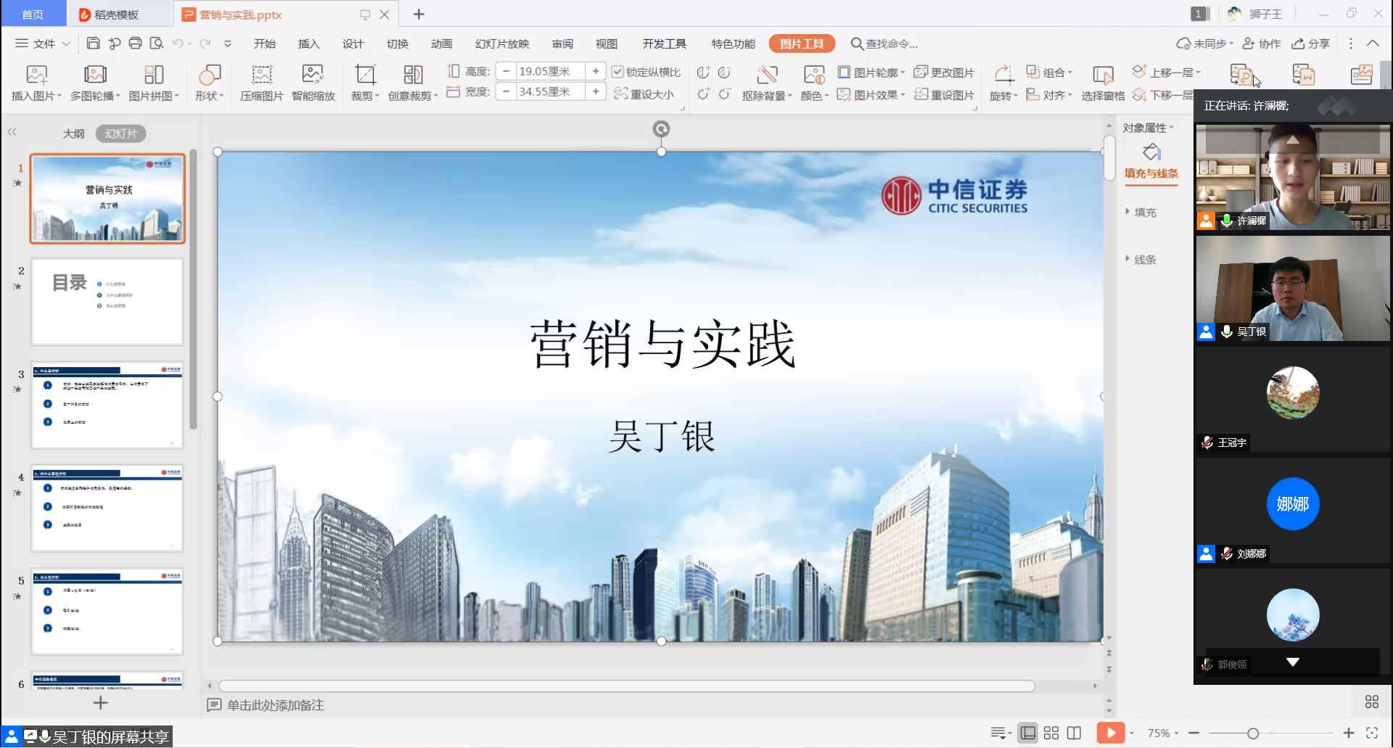This screenshot has width=1393, height=748.
Task: Click the zoom slider handle
Action: pyautogui.click(x=1253, y=733)
